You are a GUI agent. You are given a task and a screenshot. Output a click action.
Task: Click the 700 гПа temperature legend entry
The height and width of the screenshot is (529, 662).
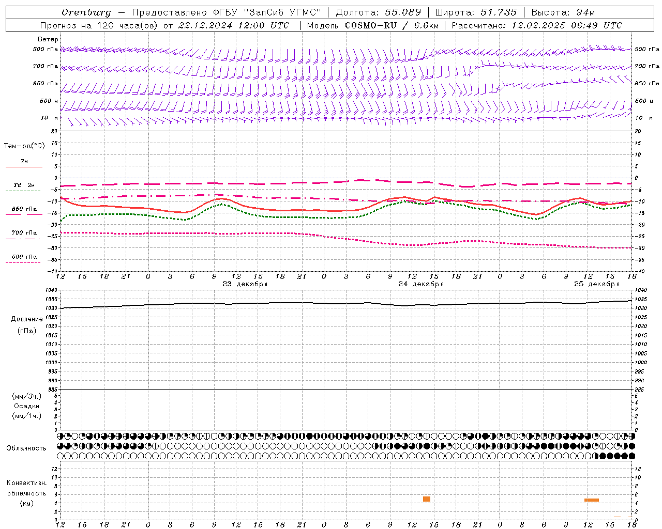[24, 233]
